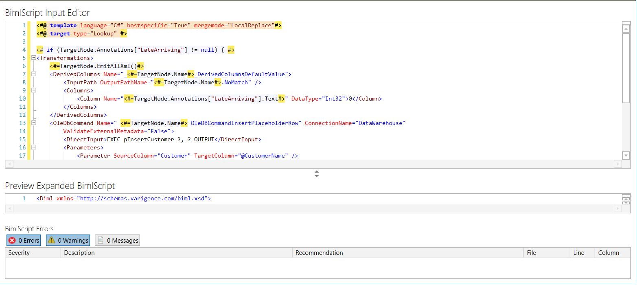Click the up arrow on the editor's vertical scrollbar
This screenshot has width=637, height=285.
(626, 28)
